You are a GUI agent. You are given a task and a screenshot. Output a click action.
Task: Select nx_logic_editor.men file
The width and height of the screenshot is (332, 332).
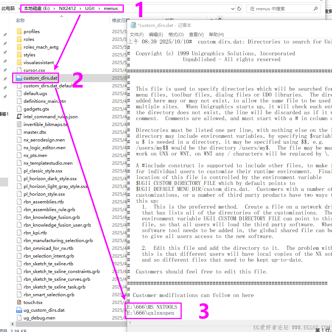pyautogui.click(x=45, y=148)
